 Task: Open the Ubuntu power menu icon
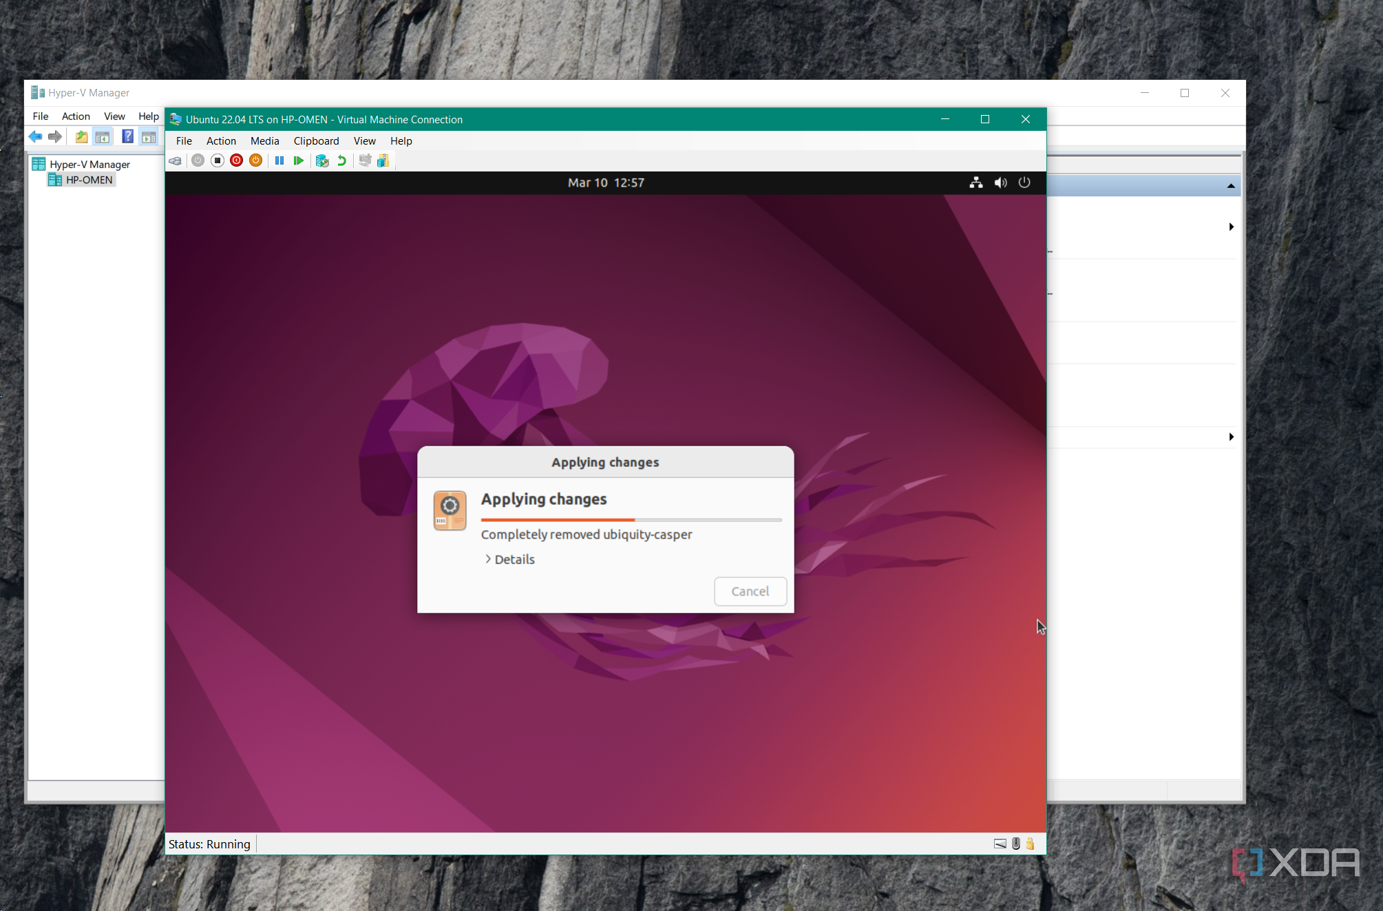tap(1024, 182)
